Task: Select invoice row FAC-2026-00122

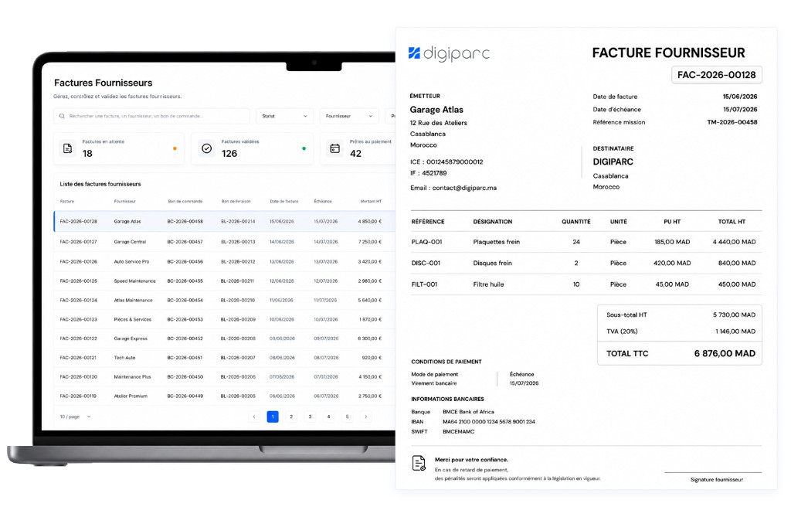Action: coord(225,338)
